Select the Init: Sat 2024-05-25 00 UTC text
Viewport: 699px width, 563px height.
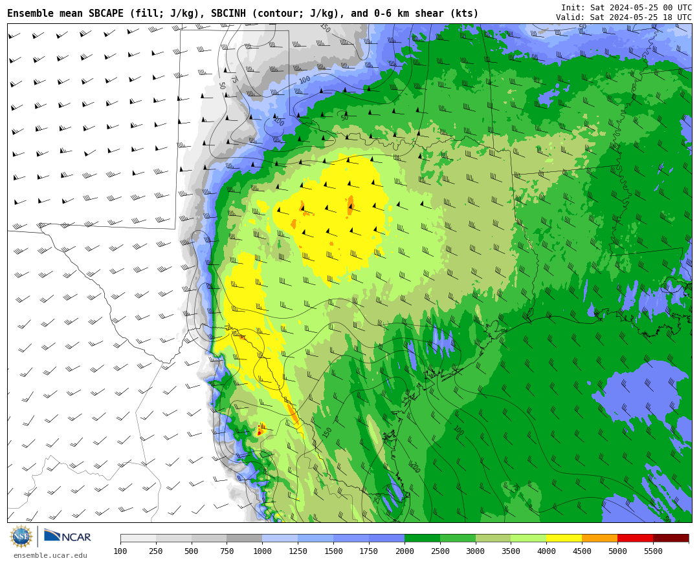coord(627,8)
